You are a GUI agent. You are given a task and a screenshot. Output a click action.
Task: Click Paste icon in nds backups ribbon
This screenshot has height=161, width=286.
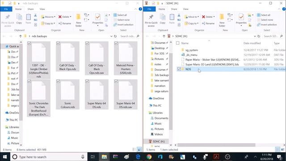29,19
